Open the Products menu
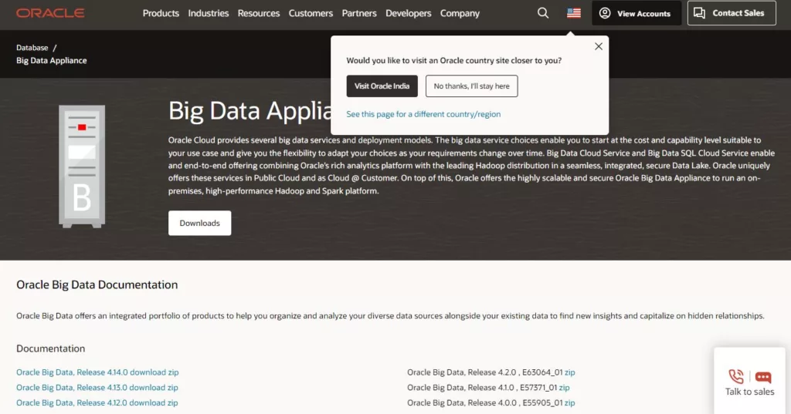This screenshot has height=414, width=791. (x=161, y=13)
